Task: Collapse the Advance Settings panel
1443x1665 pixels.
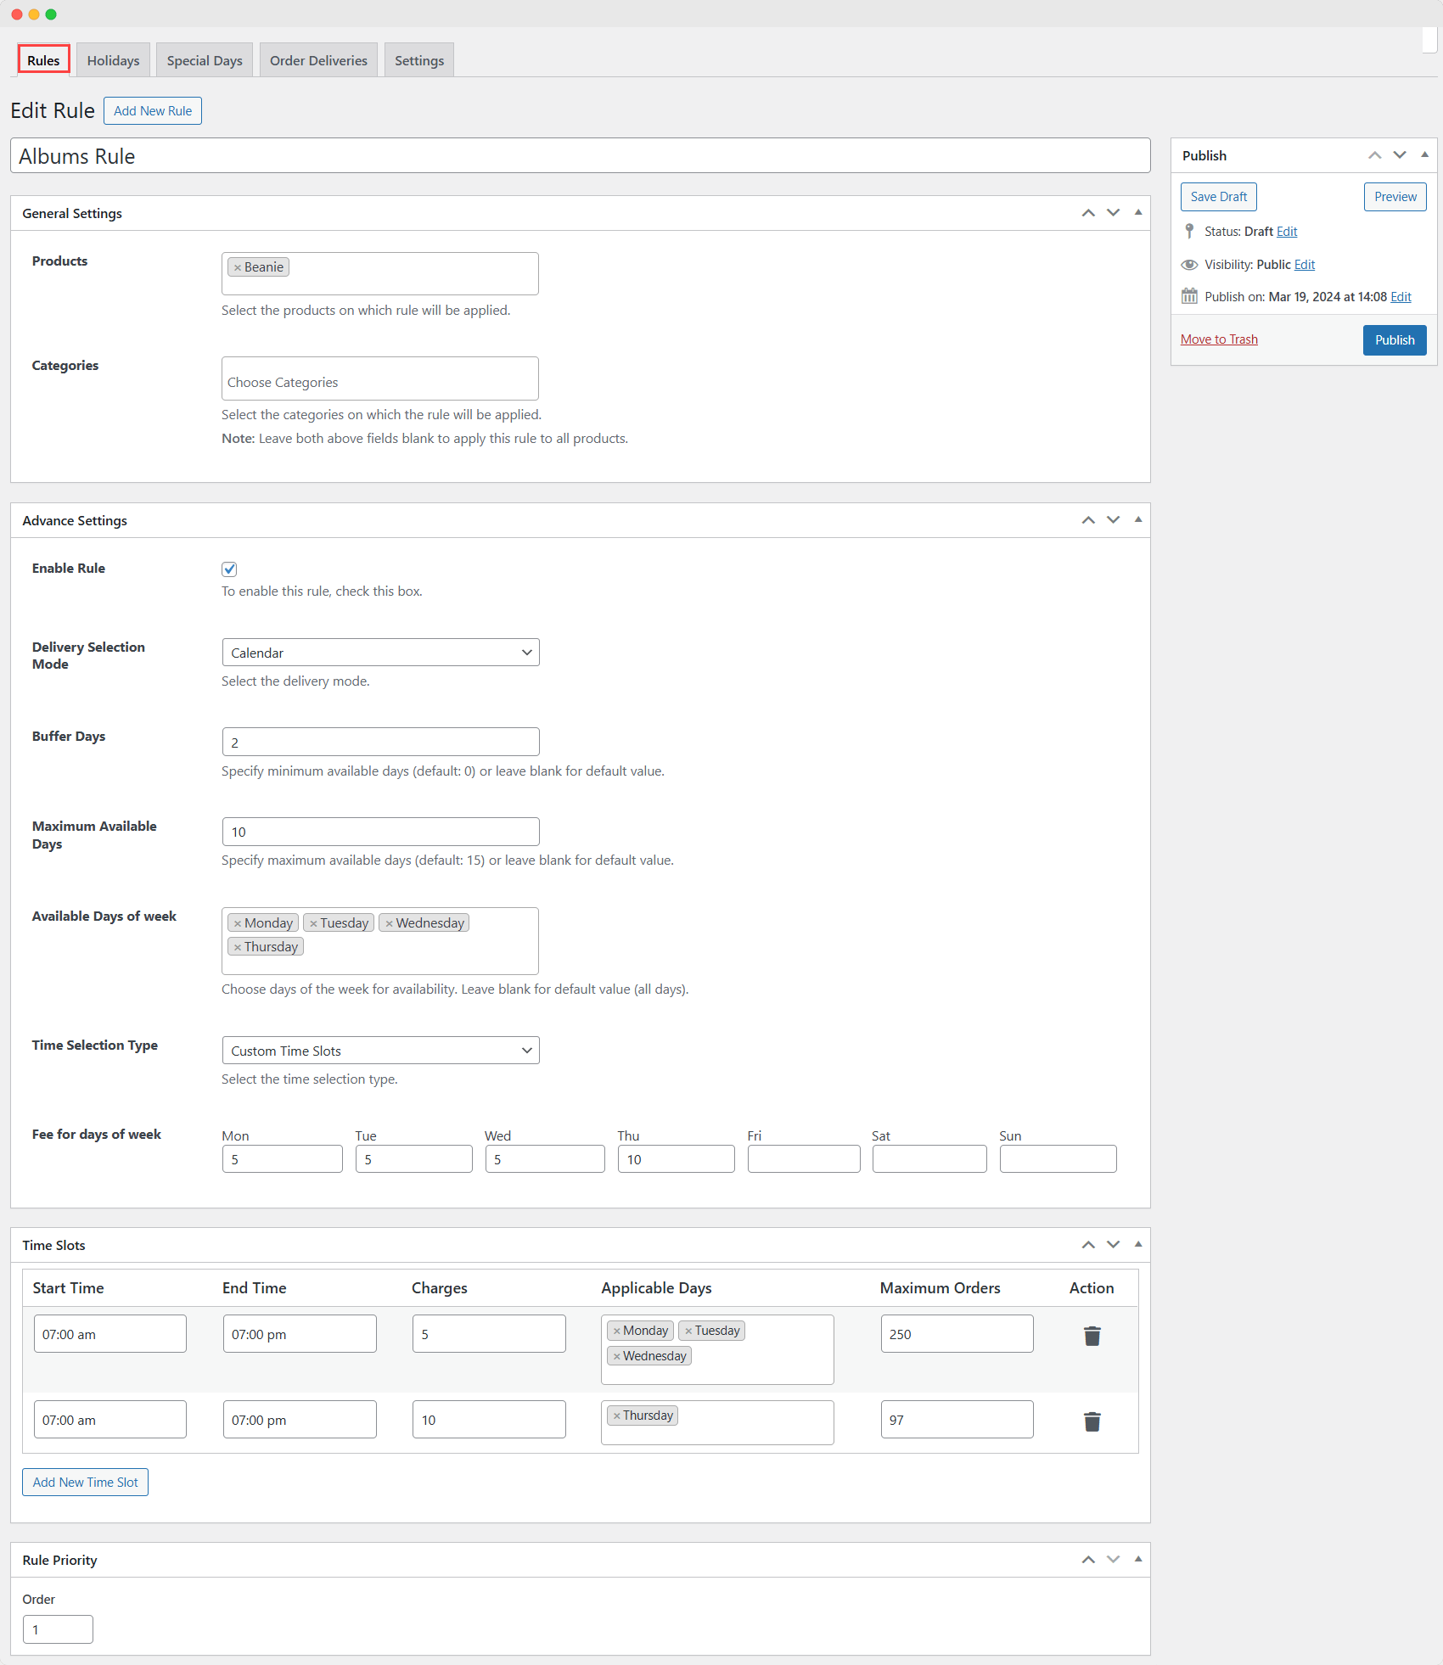Action: 1137,520
